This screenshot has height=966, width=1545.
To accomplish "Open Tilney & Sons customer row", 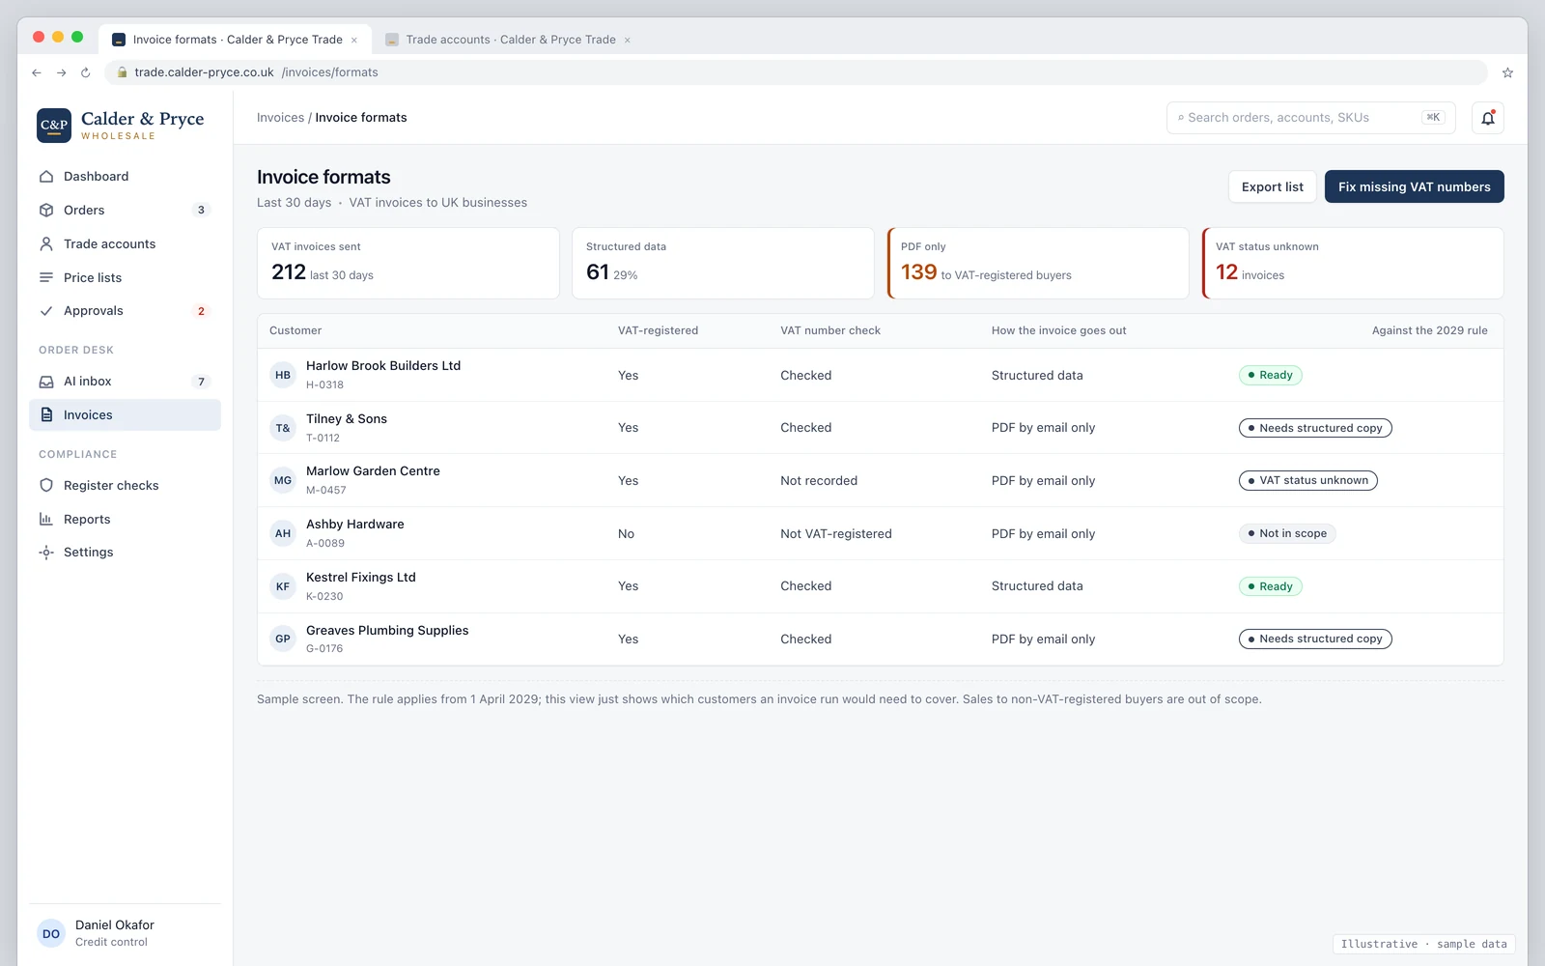I will click(x=881, y=428).
